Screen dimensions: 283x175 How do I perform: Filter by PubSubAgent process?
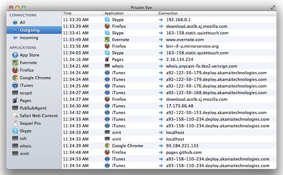tap(33, 108)
